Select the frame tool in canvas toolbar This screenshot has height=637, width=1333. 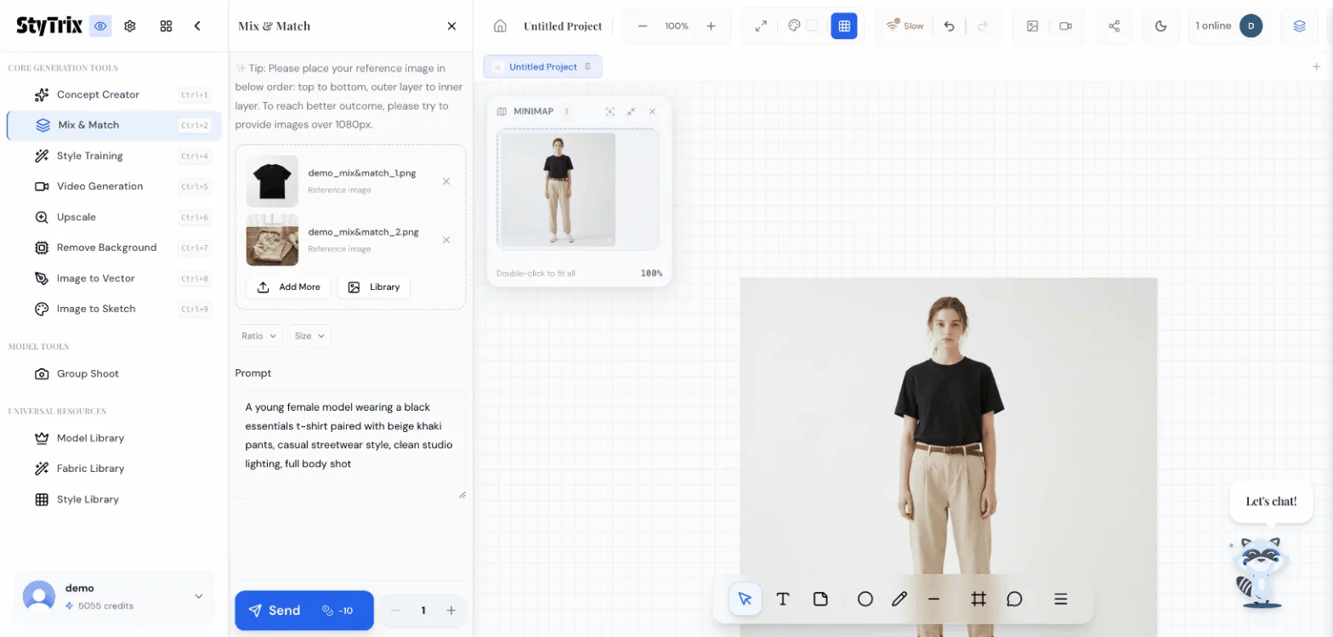(978, 599)
